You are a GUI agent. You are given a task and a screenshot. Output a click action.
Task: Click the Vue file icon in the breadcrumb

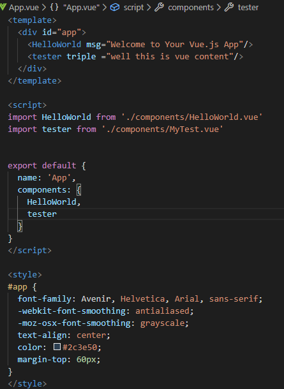coord(3,7)
